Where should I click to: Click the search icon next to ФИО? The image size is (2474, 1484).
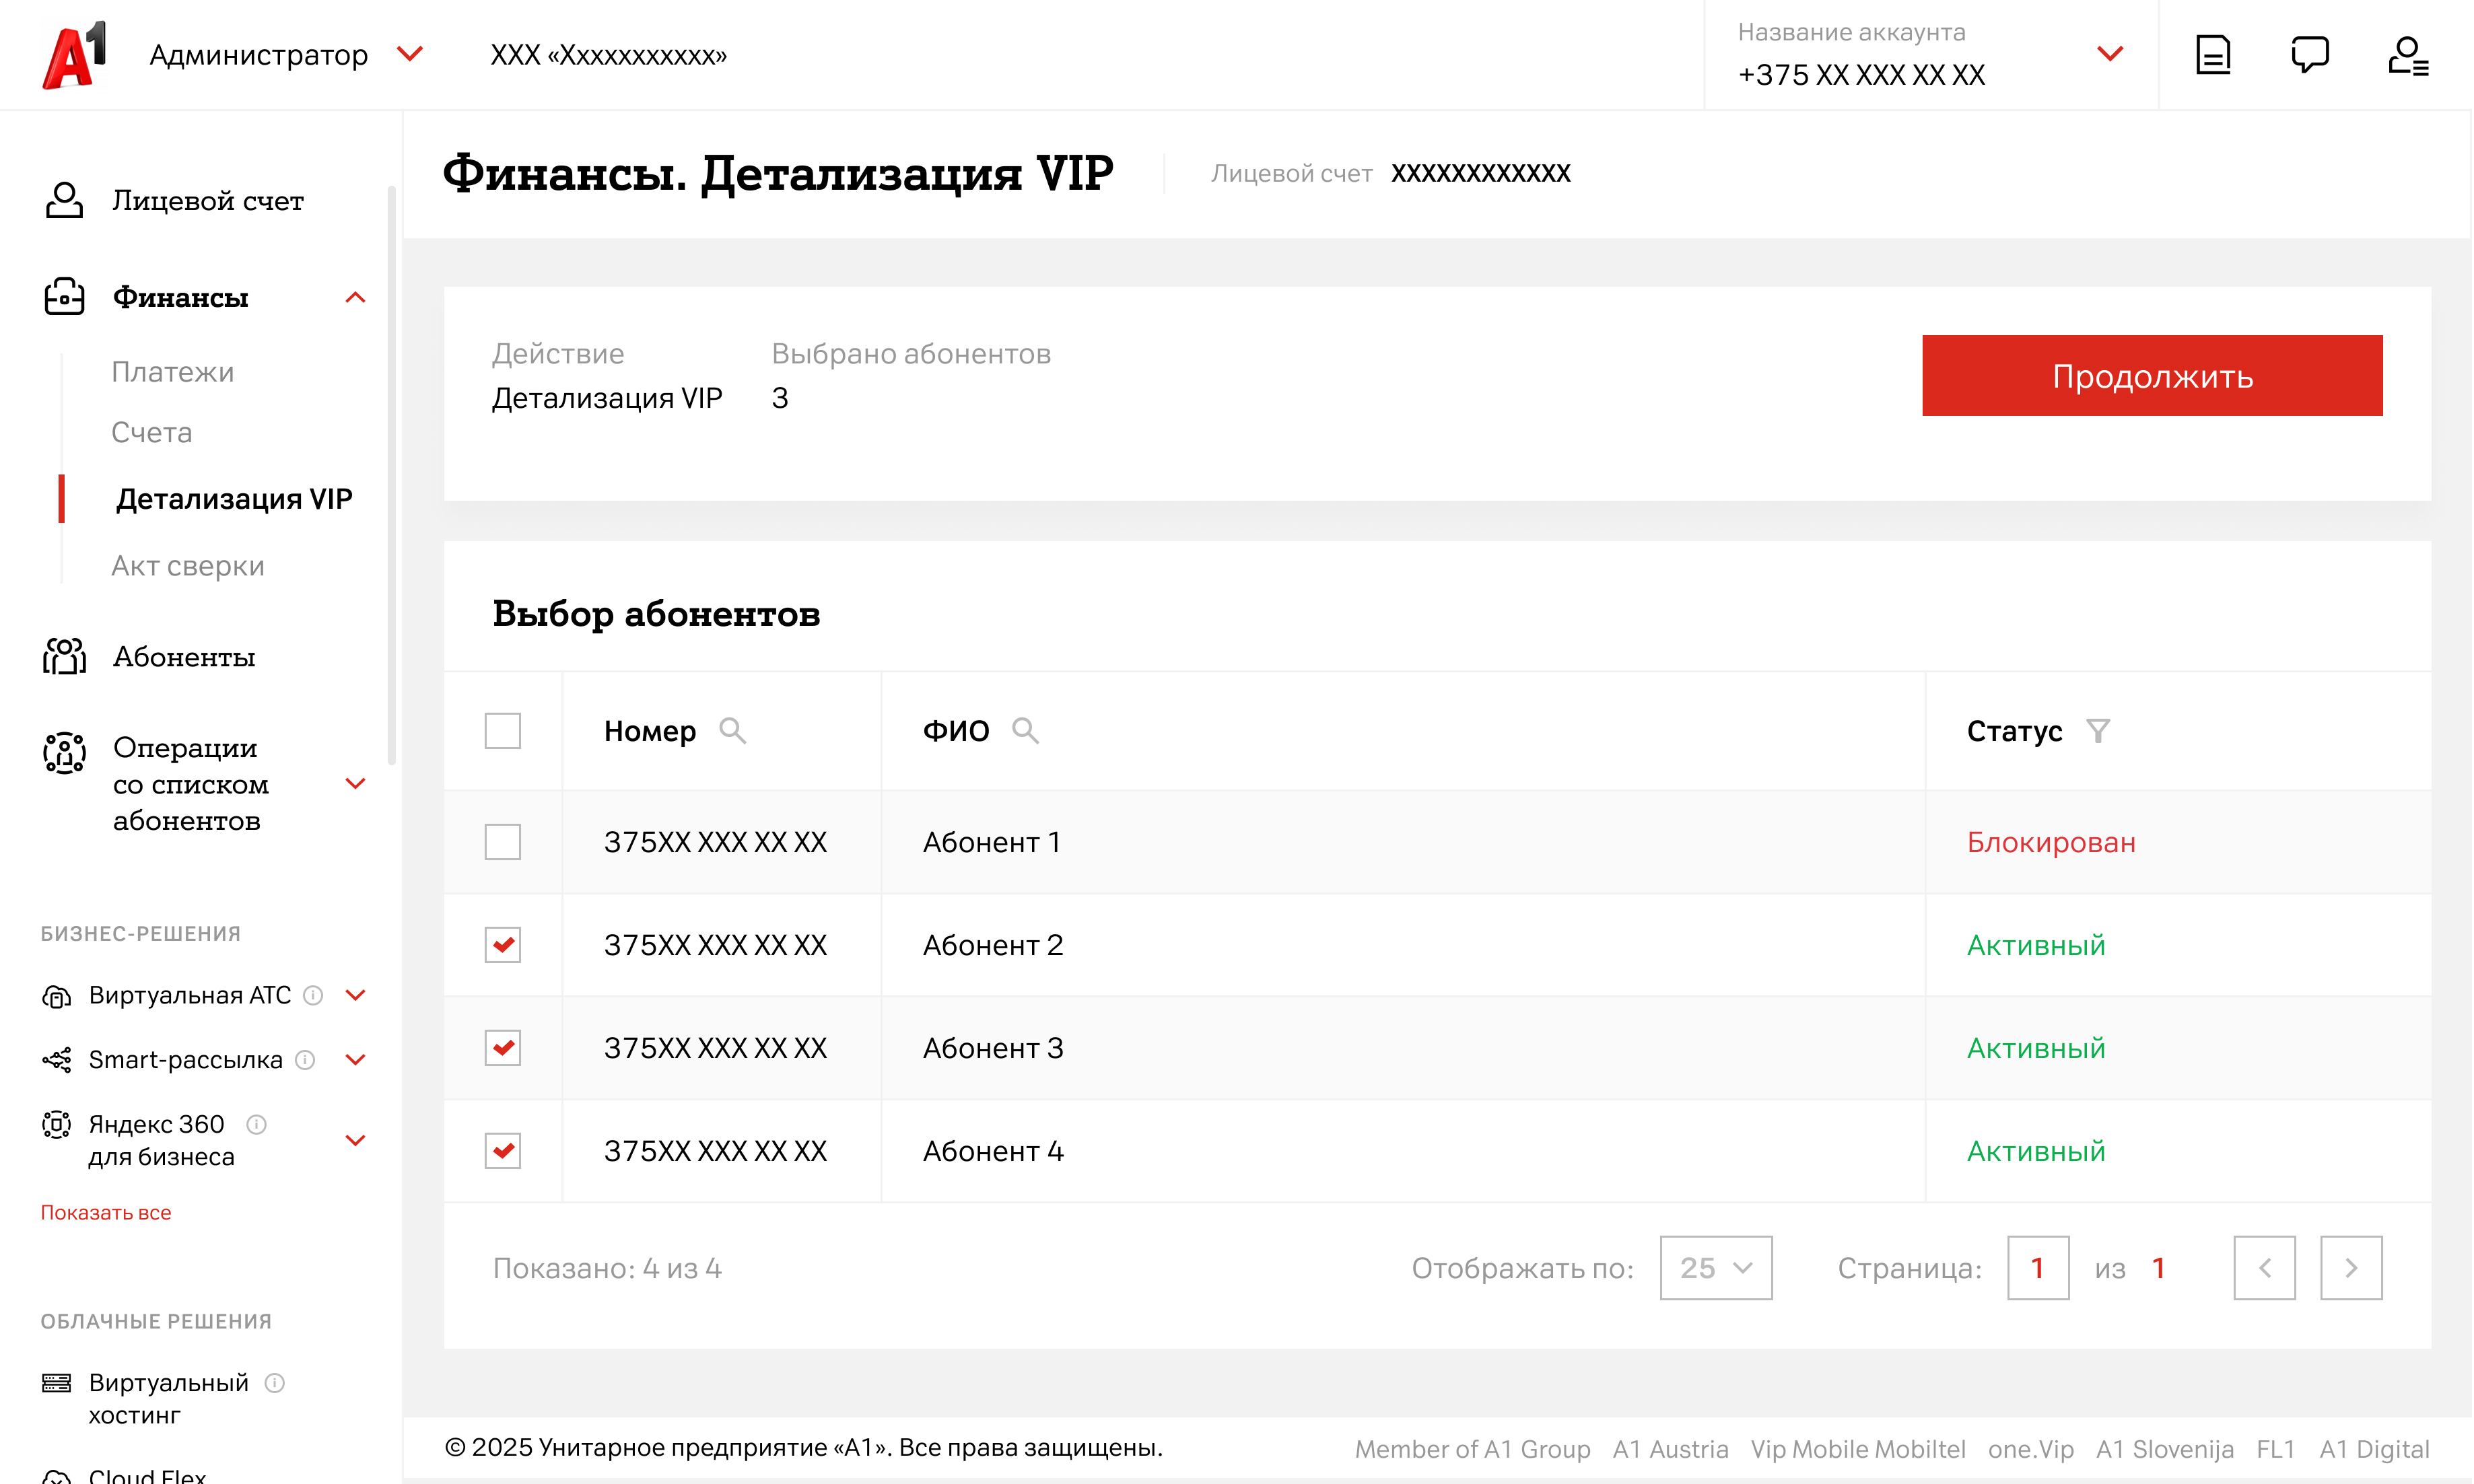(1025, 731)
